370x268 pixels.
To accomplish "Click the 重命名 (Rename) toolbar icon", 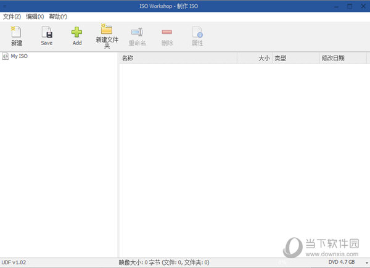I will pos(137,32).
